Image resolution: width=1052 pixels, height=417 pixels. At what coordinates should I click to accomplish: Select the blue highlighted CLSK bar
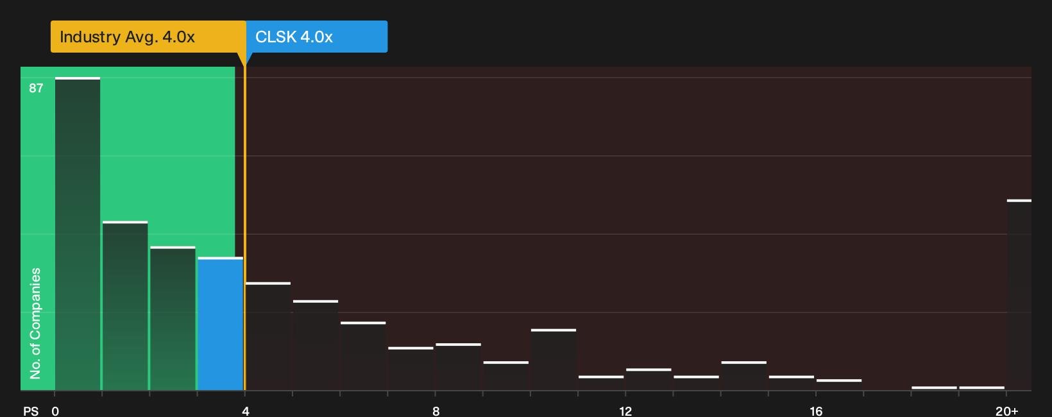pos(221,324)
